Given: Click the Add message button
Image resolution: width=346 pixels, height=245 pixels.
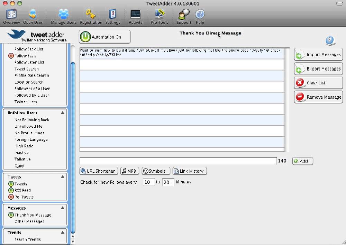Looking at the screenshot, I should coord(302,161).
